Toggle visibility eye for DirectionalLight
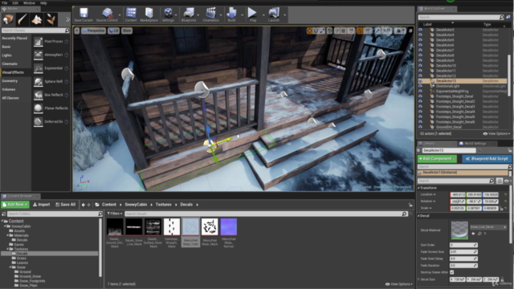 coord(420,86)
